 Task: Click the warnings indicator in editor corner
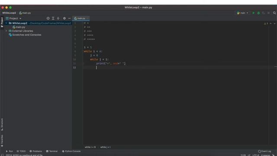(x=266, y=23)
